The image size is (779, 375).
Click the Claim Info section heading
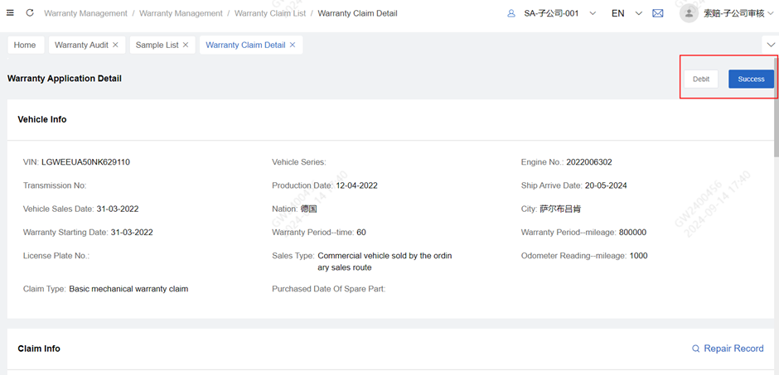[39, 349]
